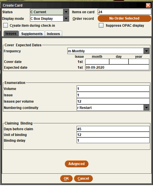Select the Issues tab
Image resolution: width=153 pixels, height=186 pixels.
pyautogui.click(x=11, y=34)
